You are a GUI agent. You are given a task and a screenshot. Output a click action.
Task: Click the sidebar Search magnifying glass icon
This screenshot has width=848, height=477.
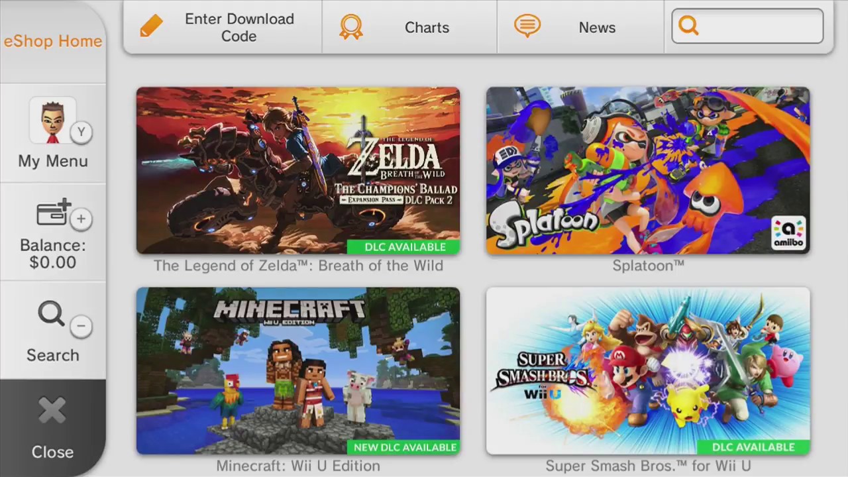click(x=51, y=314)
